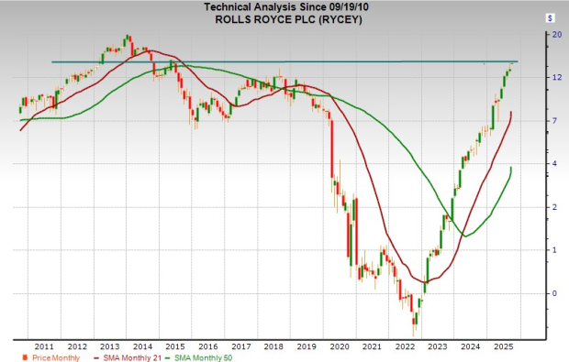Click the 4 price axis label
Image resolution: width=569 pixels, height=362 pixels.
(554, 164)
